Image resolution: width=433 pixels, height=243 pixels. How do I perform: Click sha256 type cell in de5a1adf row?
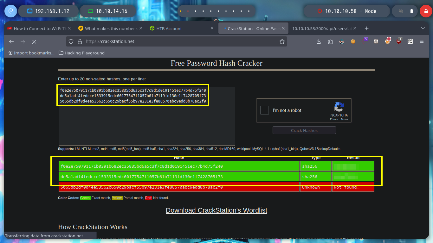[x=316, y=177]
